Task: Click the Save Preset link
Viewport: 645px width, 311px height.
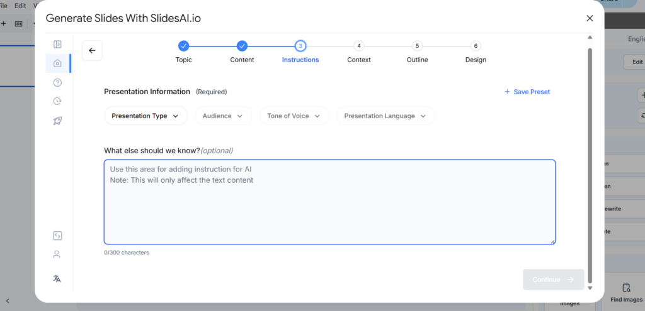Action: 527,92
